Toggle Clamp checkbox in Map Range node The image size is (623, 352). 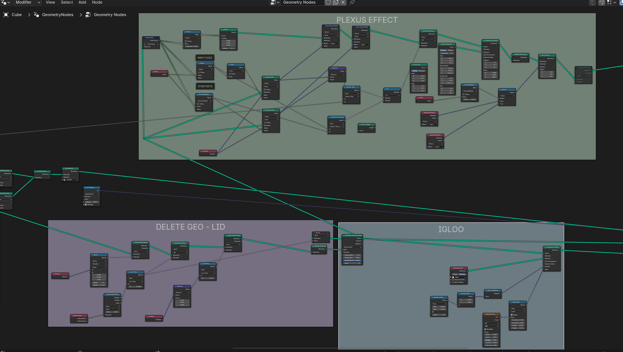pyautogui.click(x=512, y=315)
